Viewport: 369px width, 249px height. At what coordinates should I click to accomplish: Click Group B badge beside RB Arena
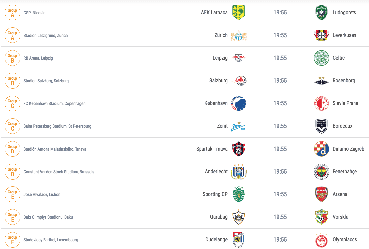(x=13, y=58)
